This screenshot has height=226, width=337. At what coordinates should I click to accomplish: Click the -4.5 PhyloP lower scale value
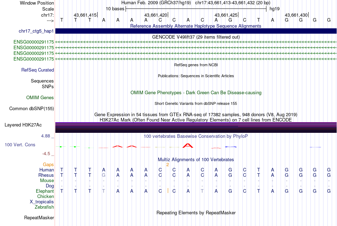click(46, 153)
